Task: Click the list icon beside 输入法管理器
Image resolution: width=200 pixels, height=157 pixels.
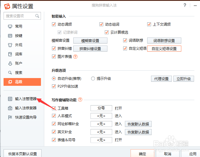Action: 10,99
